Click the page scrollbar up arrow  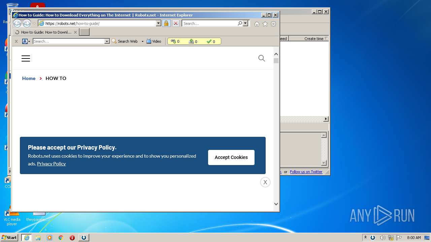[276, 54]
